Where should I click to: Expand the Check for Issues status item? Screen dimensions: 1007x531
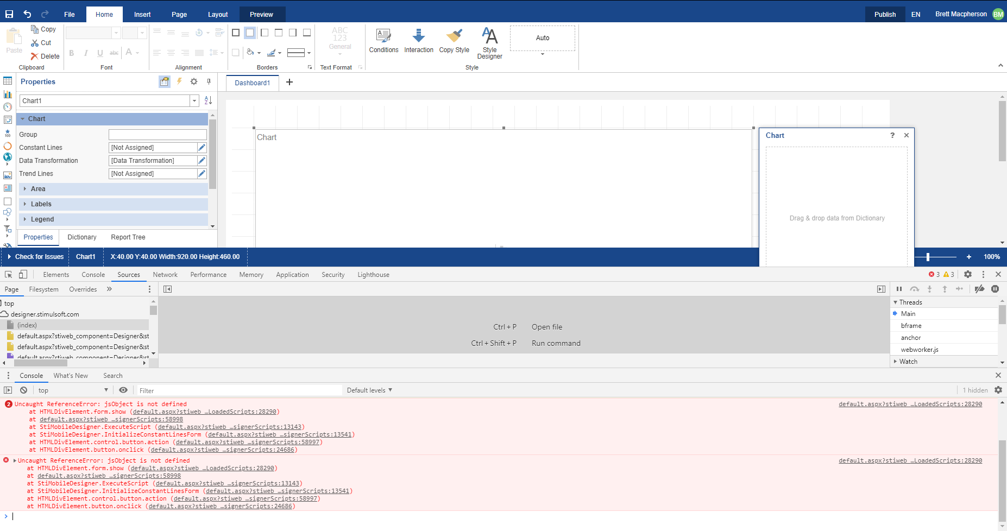[x=36, y=257]
